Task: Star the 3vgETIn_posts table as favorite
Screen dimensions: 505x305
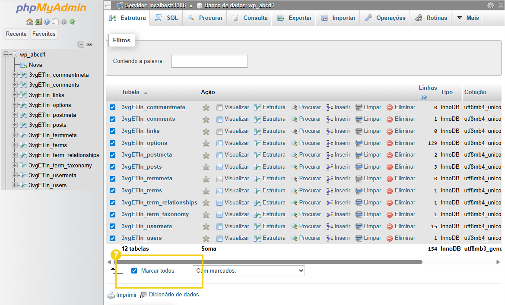Action: 206,167
